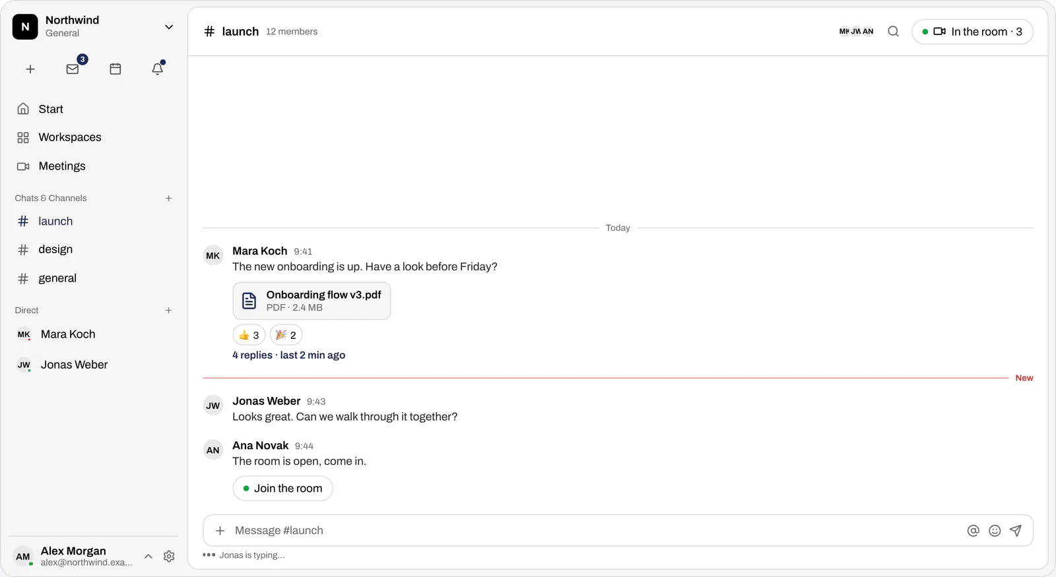Click the member avatars in header
Screen dimensions: 1056x577
(x=856, y=32)
